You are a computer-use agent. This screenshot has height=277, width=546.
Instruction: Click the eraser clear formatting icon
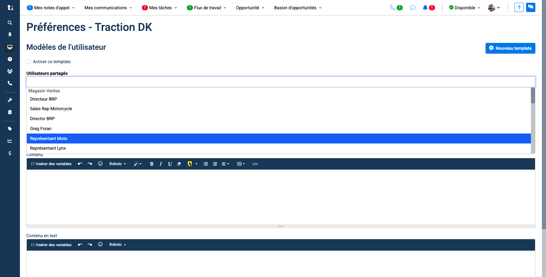pyautogui.click(x=179, y=164)
